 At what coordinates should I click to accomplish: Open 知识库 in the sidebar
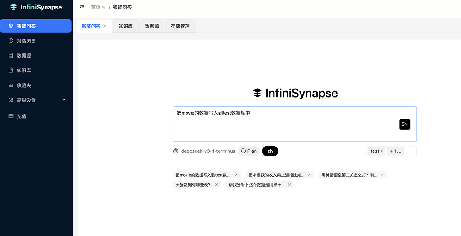(x=36, y=71)
